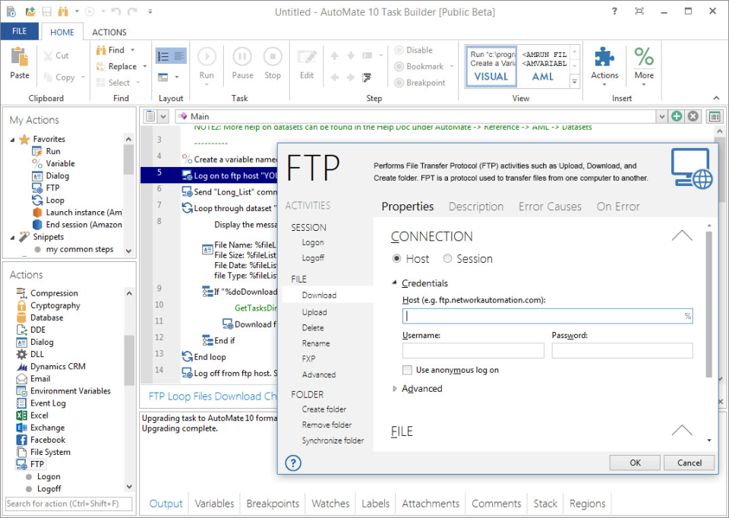Enable Use anonymous log on checkbox
The image size is (729, 518).
click(x=407, y=370)
